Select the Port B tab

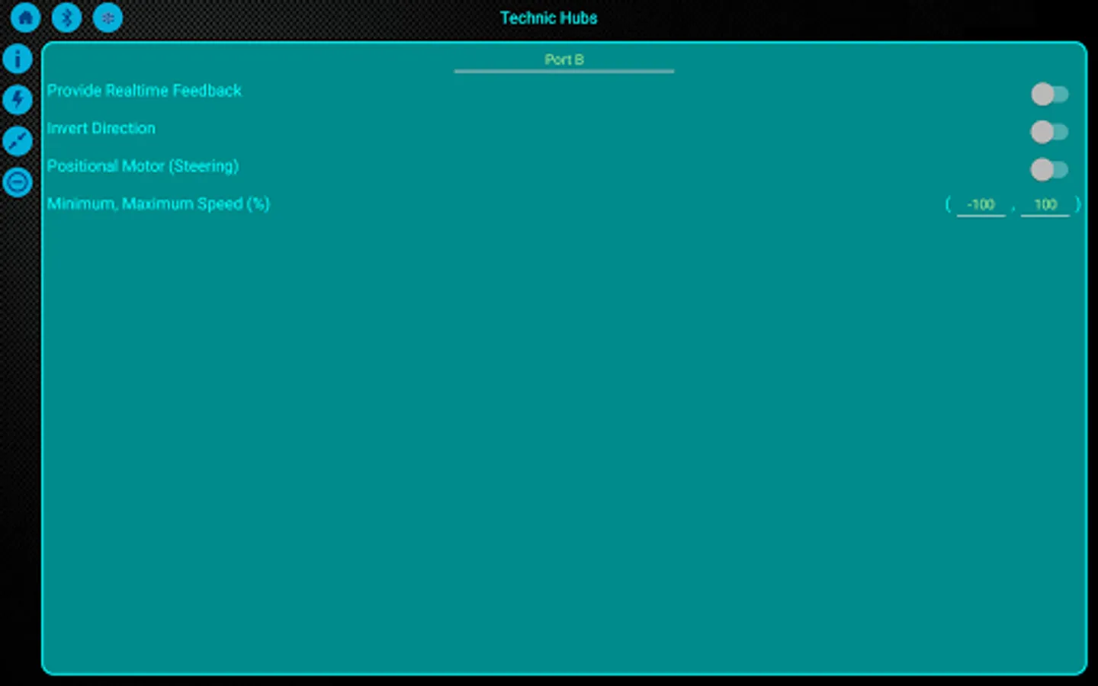[563, 59]
